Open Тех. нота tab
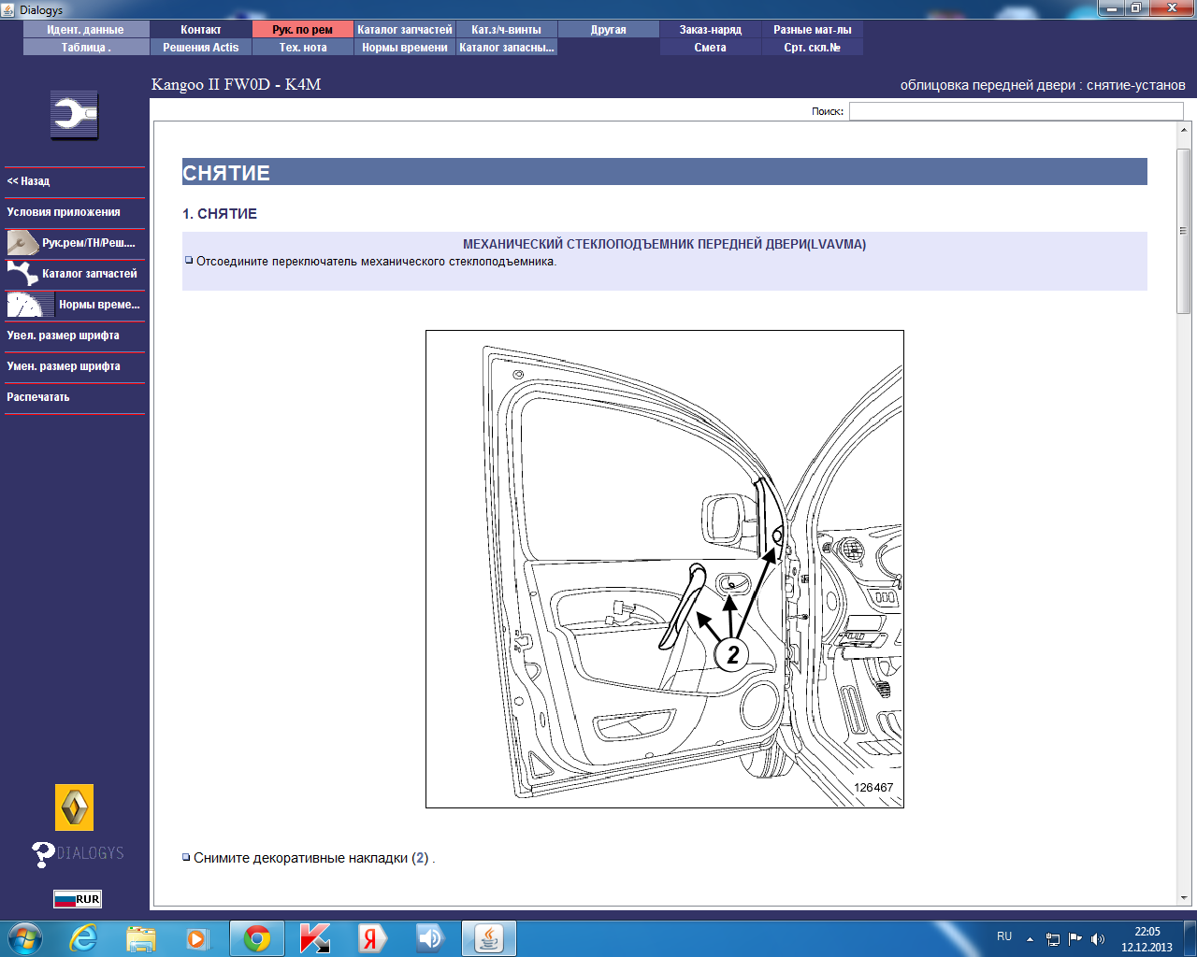Image resolution: width=1197 pixels, height=957 pixels. coord(303,48)
